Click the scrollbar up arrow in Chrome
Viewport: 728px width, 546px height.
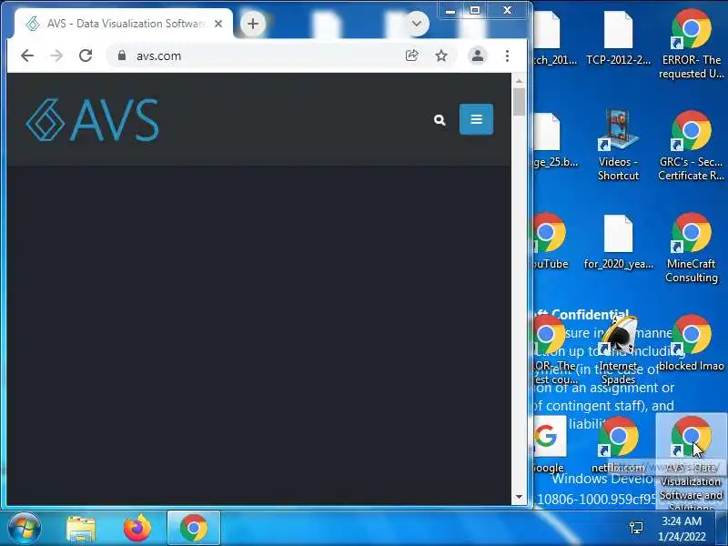pos(519,81)
